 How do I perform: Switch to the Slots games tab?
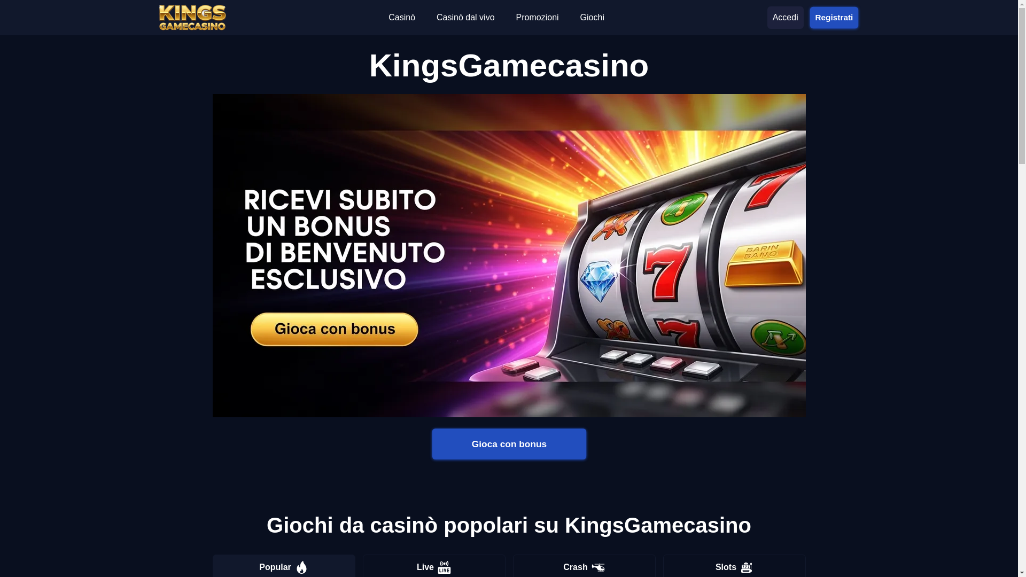point(734,566)
